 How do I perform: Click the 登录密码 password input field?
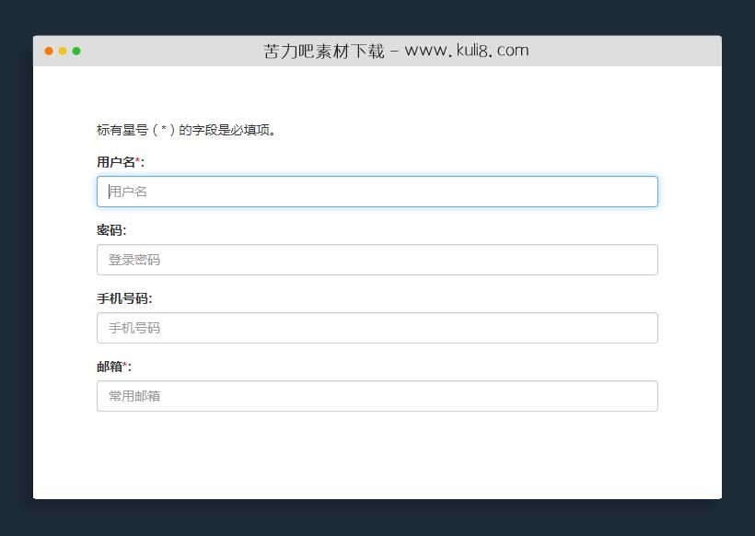coord(377,260)
